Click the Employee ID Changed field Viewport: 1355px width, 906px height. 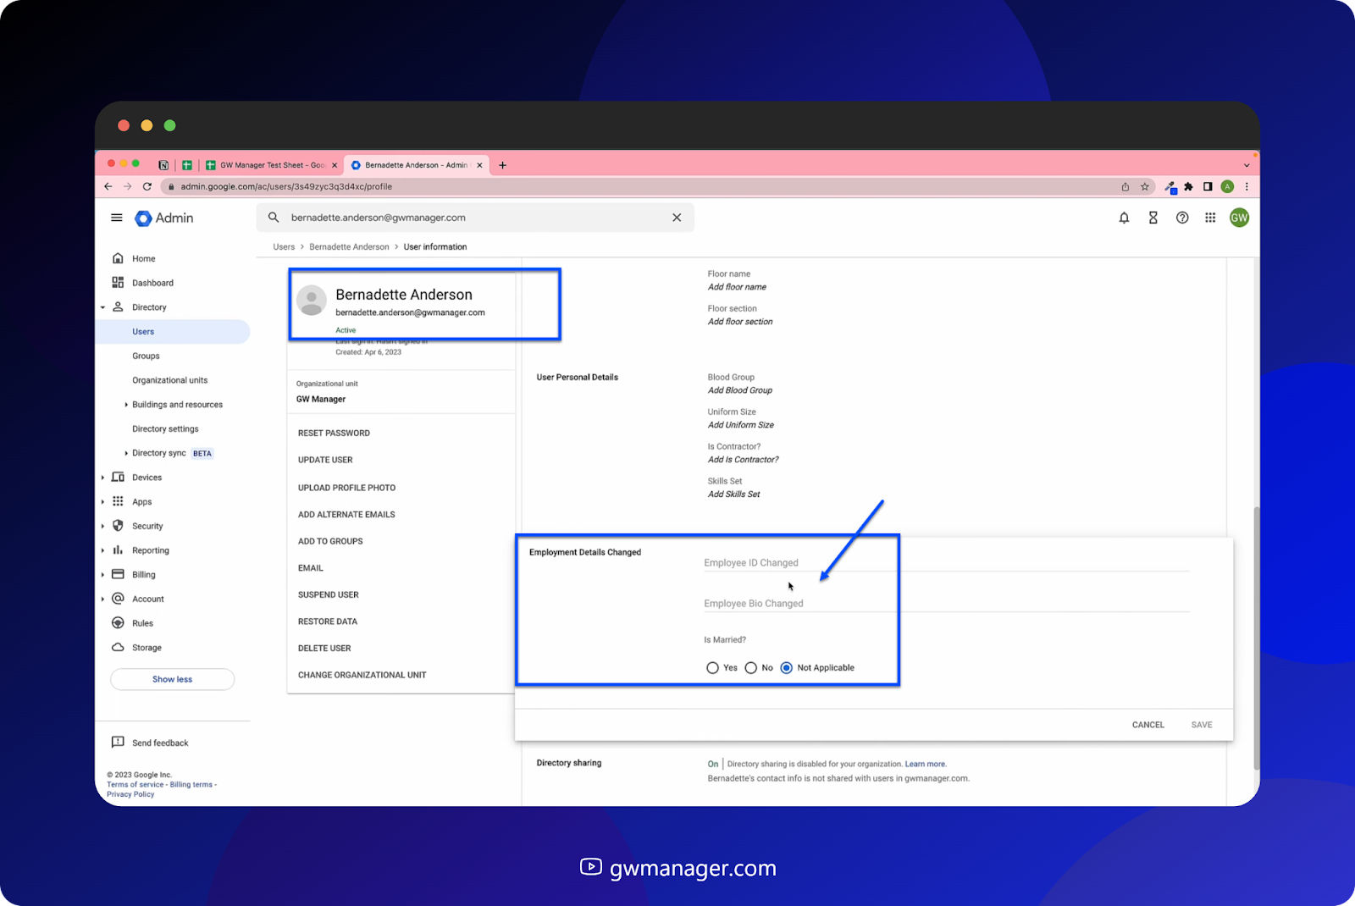tap(946, 562)
